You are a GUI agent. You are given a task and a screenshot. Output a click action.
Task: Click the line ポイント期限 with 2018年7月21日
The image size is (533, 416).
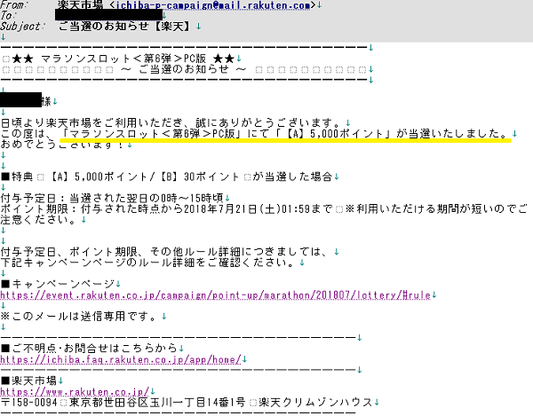coord(264,208)
